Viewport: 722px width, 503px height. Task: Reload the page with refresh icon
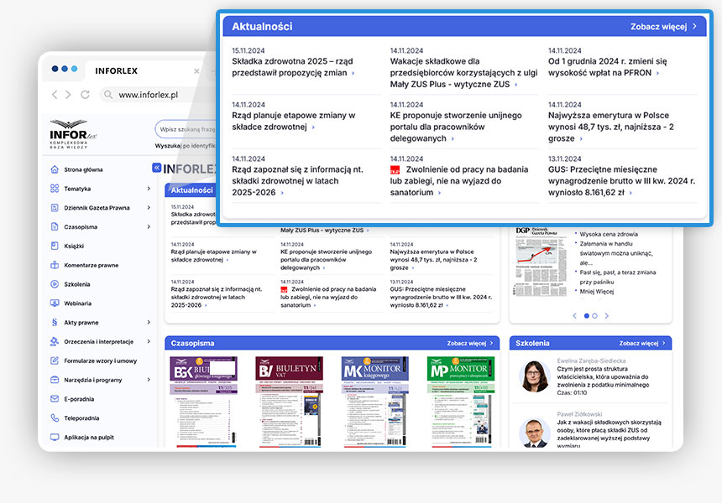click(85, 95)
